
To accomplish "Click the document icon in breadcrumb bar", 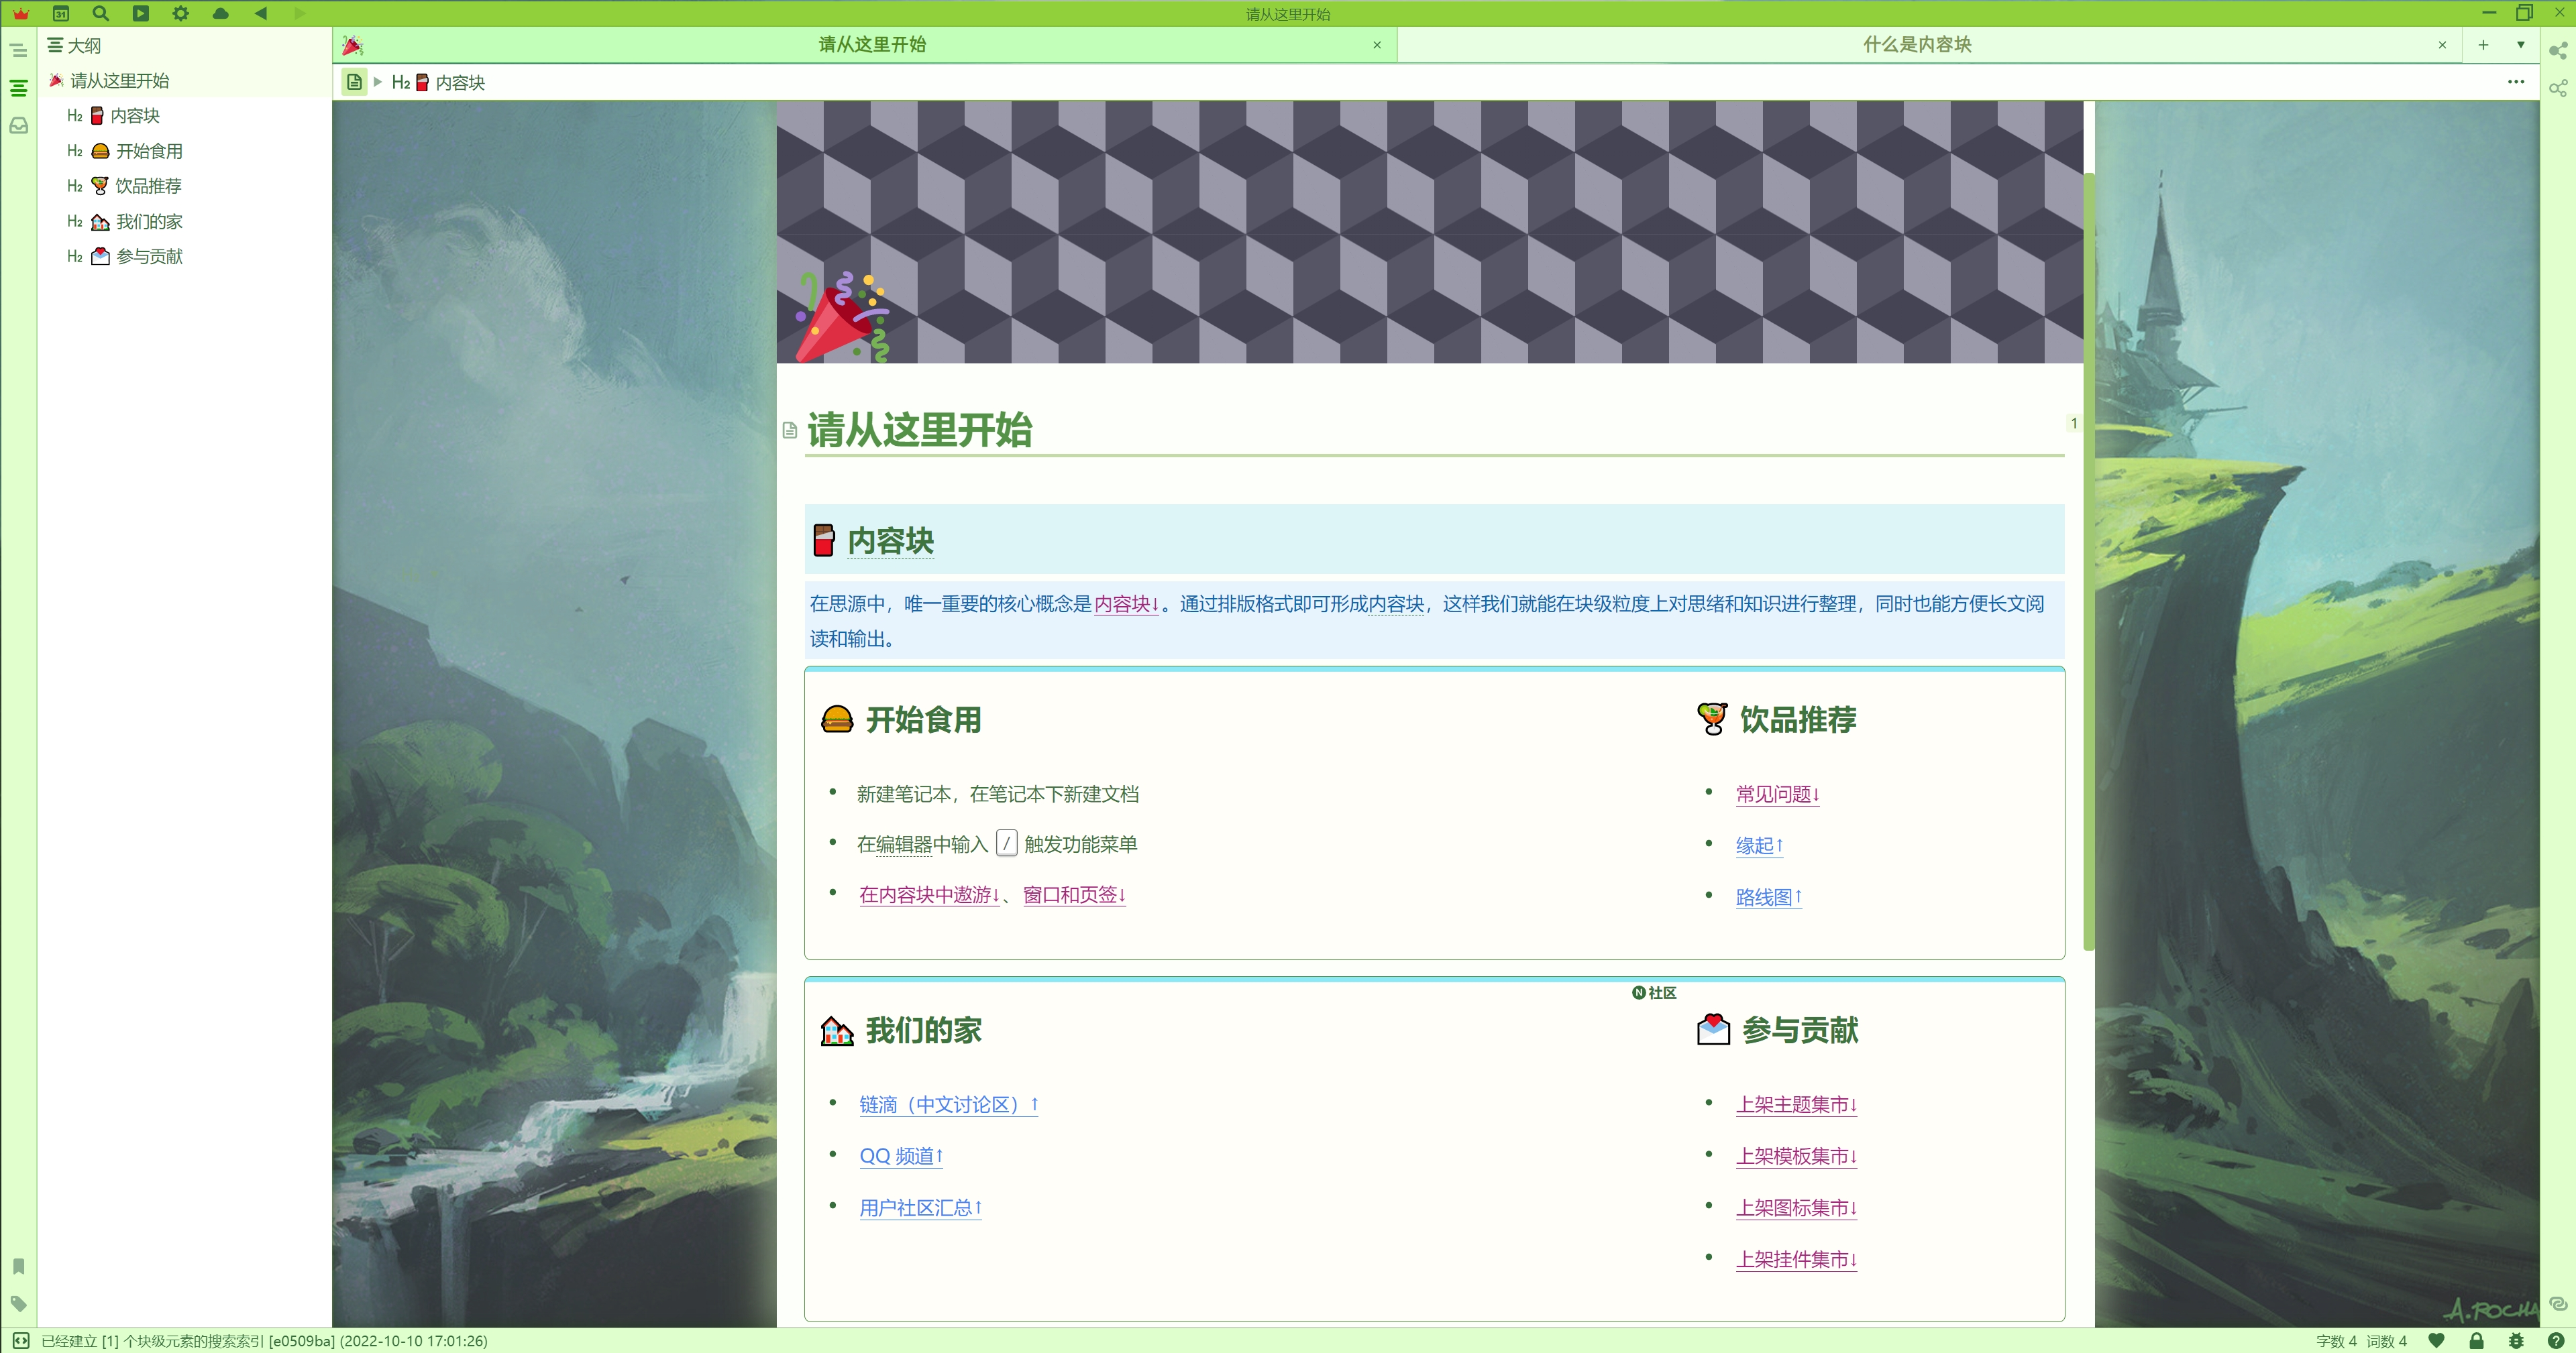I will point(354,82).
